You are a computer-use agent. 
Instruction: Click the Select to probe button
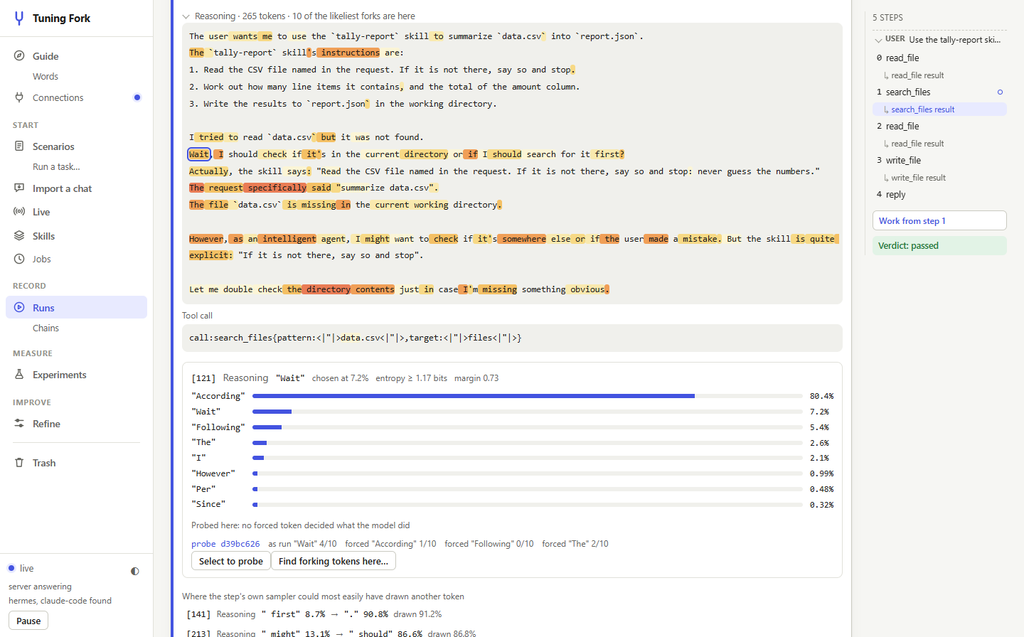pos(231,561)
